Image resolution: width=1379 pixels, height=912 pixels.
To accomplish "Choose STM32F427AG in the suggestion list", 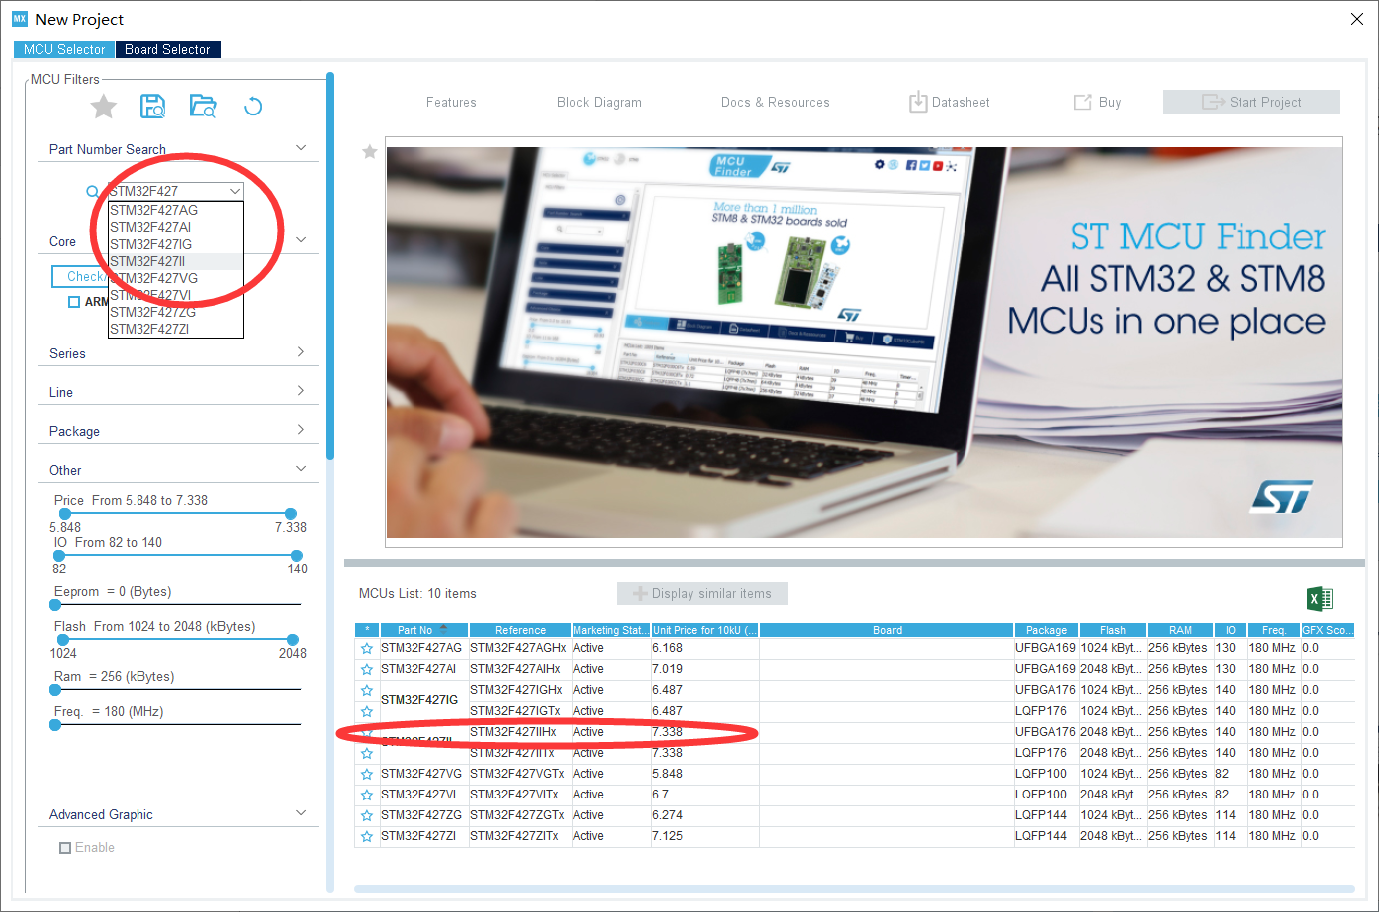I will (x=175, y=210).
